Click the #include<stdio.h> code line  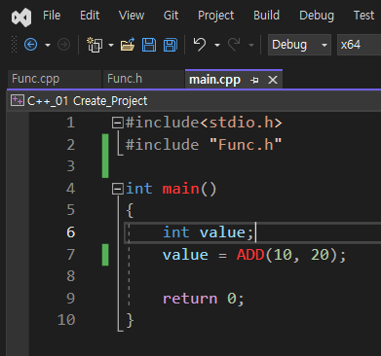coord(204,123)
